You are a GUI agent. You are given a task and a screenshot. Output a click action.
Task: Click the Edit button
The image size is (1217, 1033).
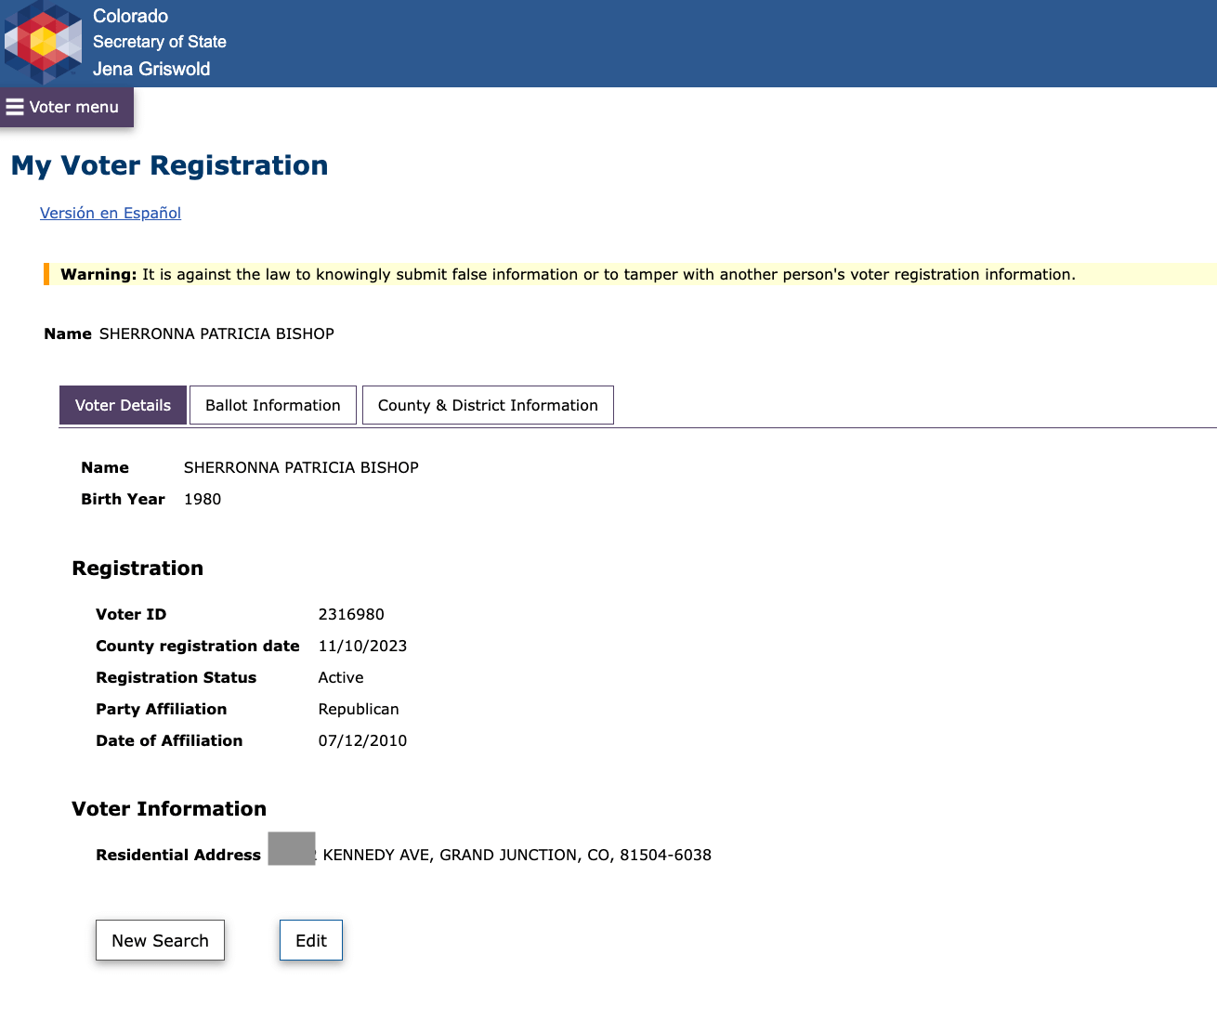click(311, 940)
